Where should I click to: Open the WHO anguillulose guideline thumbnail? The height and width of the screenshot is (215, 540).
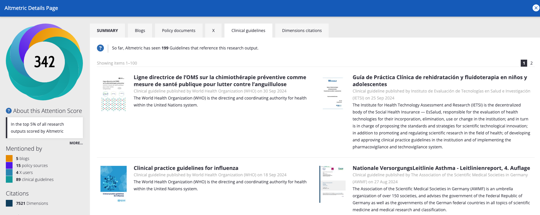[x=114, y=94]
